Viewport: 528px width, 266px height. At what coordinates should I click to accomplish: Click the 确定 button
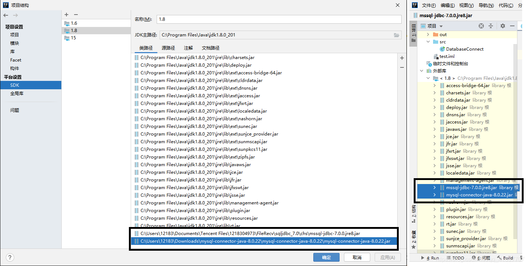coord(326,258)
